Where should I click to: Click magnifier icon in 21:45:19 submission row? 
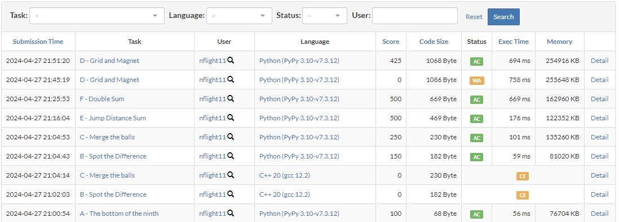(231, 79)
